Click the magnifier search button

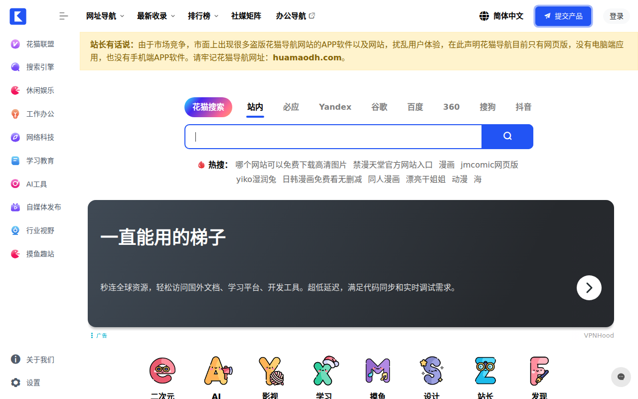(x=507, y=136)
